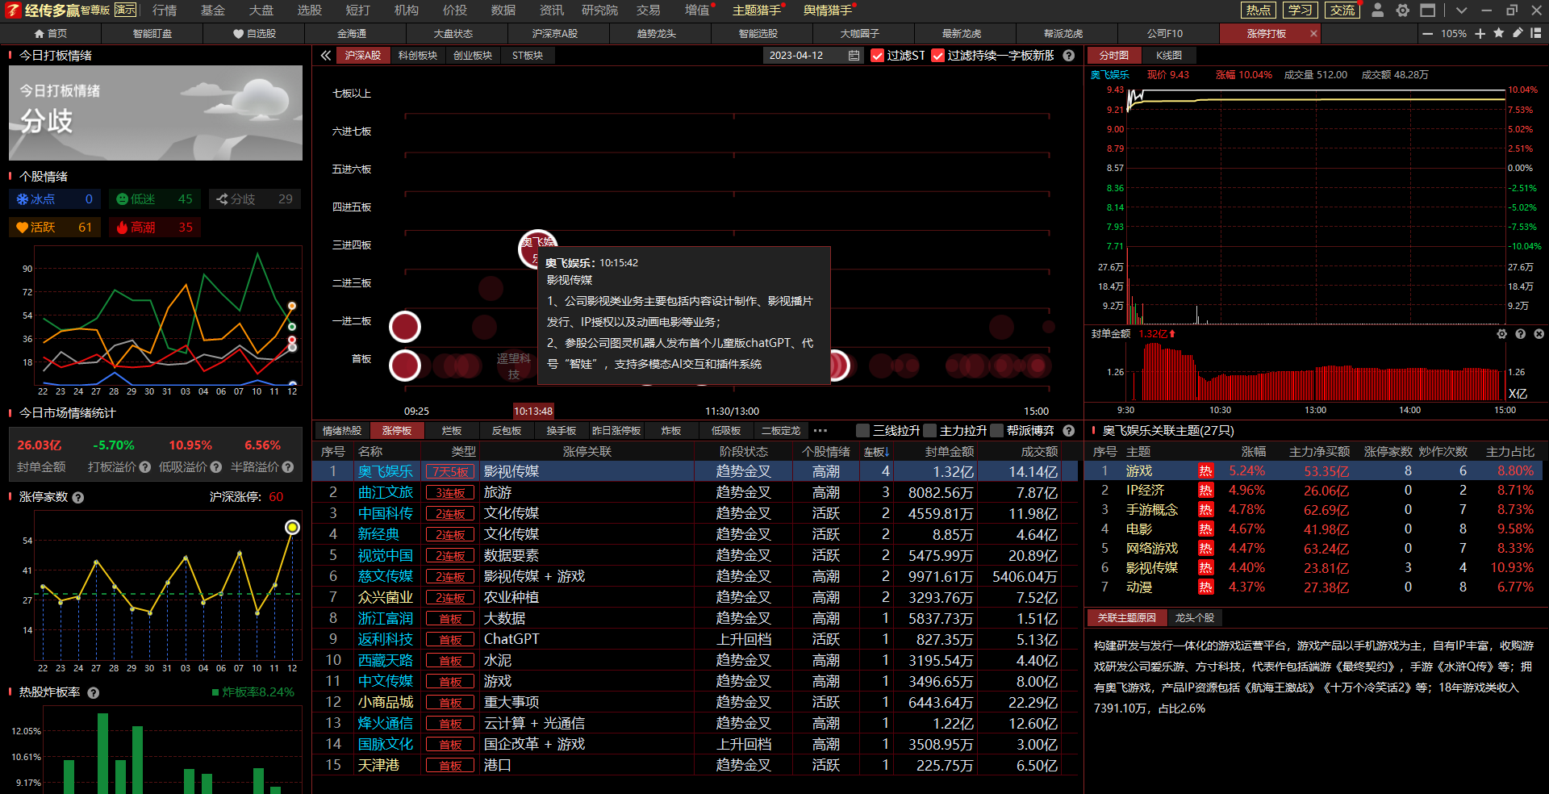Click the 热 badge in the 手游概念 theme row
This screenshot has height=794, width=1549.
[1205, 509]
